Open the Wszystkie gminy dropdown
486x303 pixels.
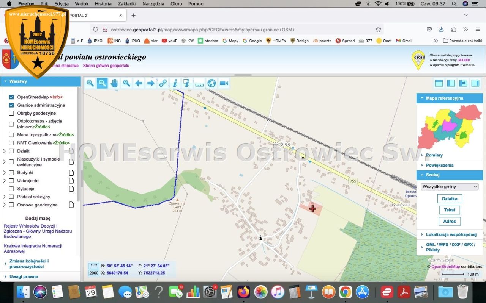click(x=450, y=187)
